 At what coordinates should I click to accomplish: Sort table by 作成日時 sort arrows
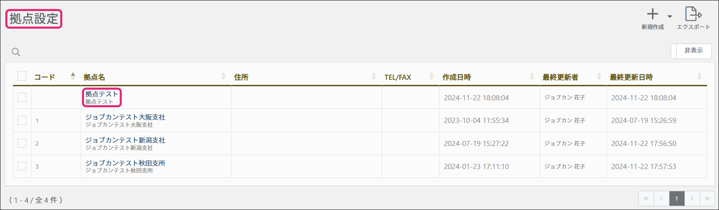532,77
